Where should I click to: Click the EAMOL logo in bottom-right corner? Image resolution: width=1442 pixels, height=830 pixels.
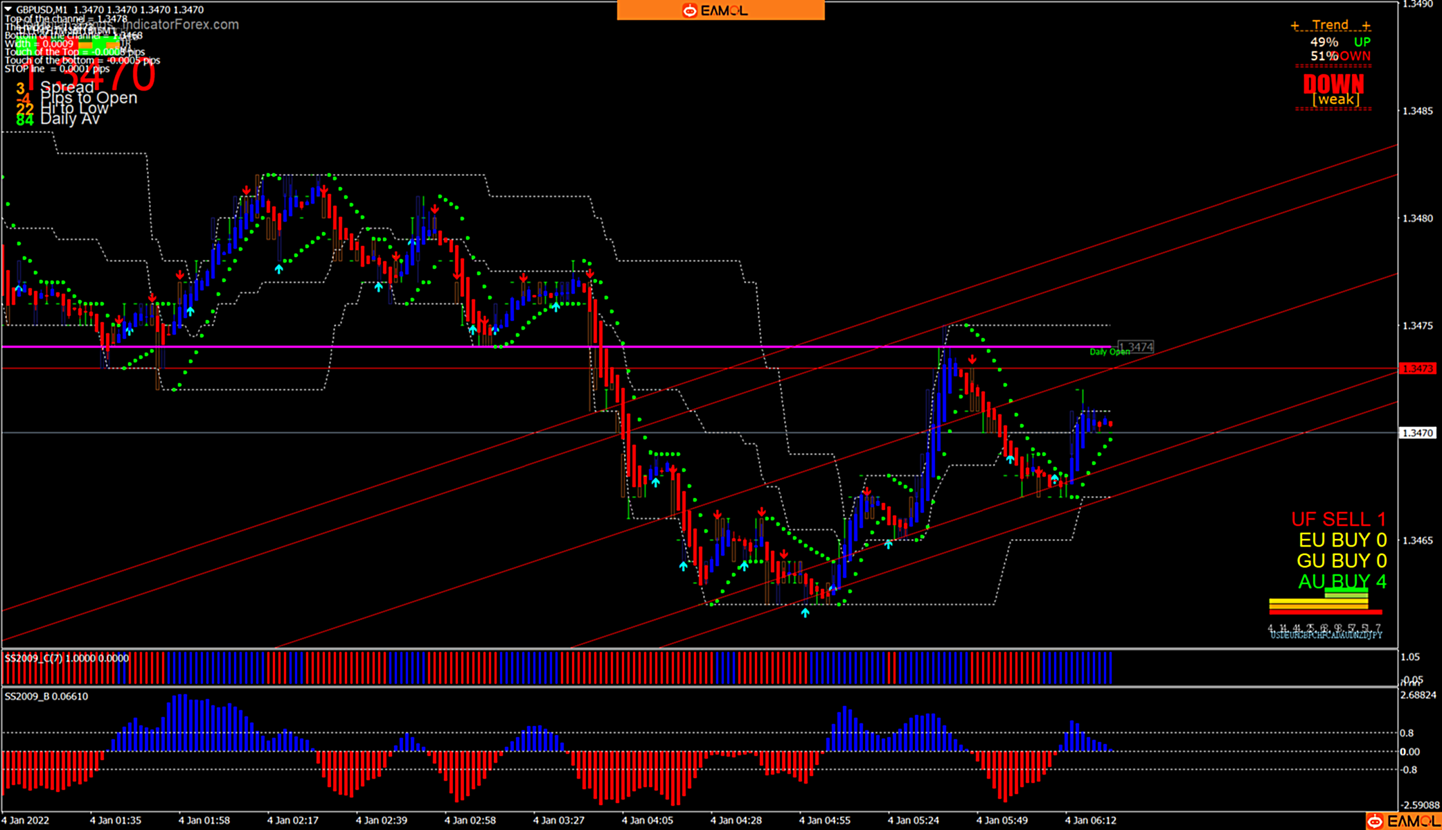click(1403, 821)
